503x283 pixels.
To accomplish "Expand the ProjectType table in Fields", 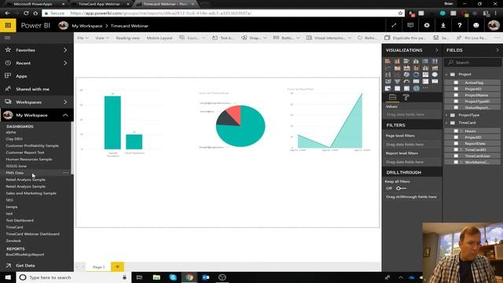I will pyautogui.click(x=446, y=115).
